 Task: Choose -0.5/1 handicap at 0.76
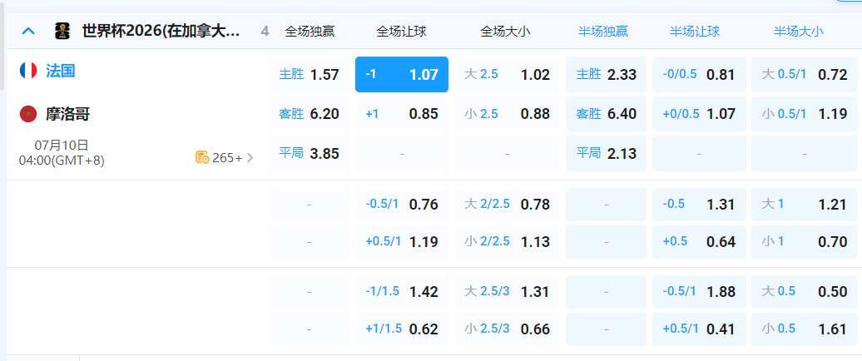402,205
